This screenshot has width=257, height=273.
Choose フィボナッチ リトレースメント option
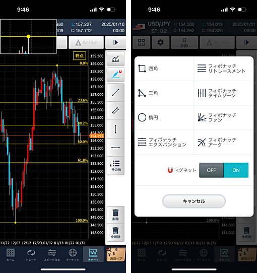click(223, 69)
